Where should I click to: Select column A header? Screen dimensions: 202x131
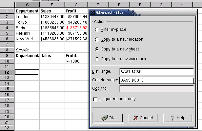(27, 5)
